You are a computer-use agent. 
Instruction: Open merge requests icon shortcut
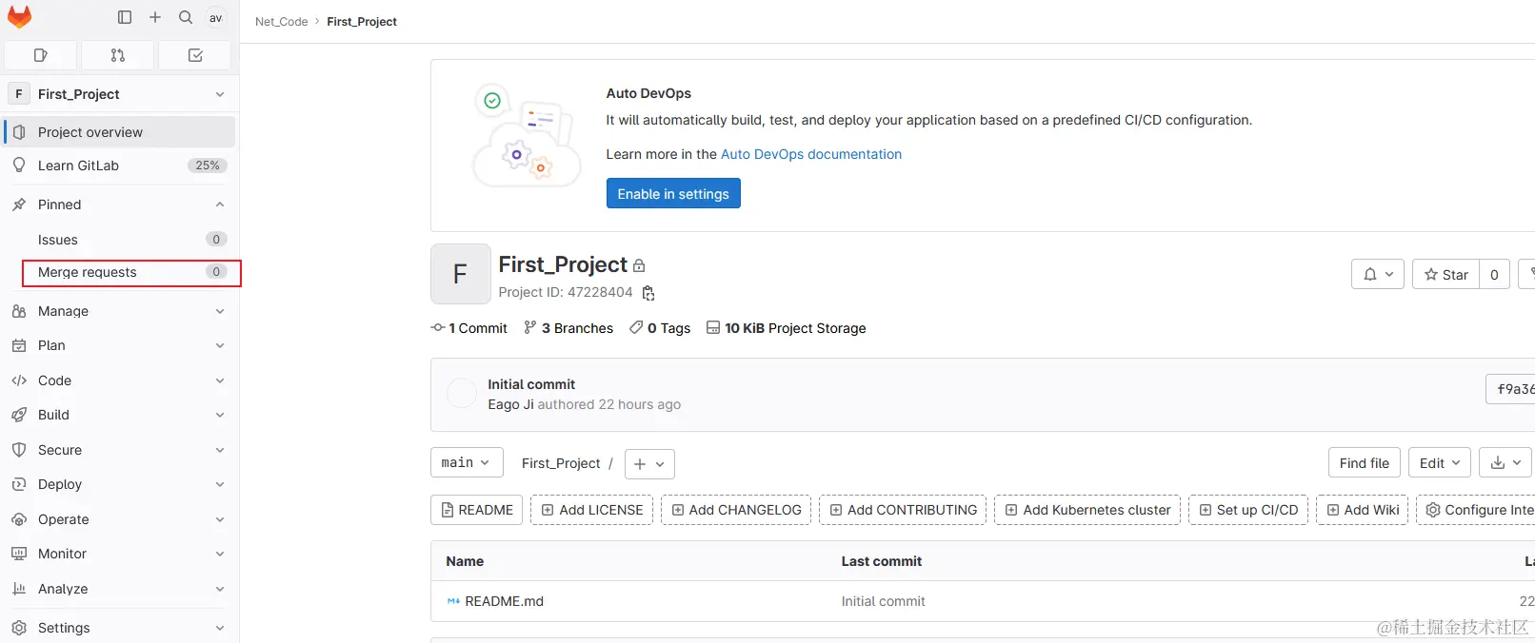[118, 55]
